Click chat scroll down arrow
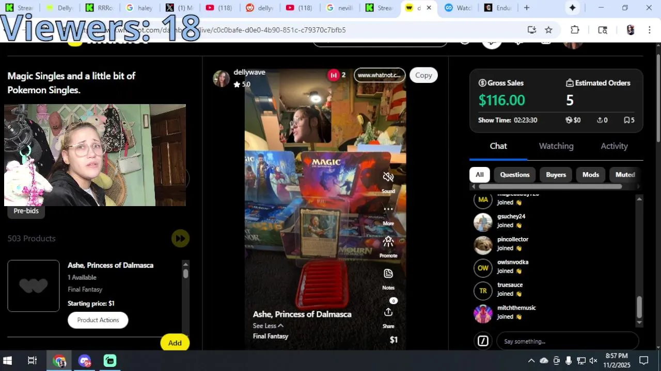661x371 pixels. tap(639, 323)
